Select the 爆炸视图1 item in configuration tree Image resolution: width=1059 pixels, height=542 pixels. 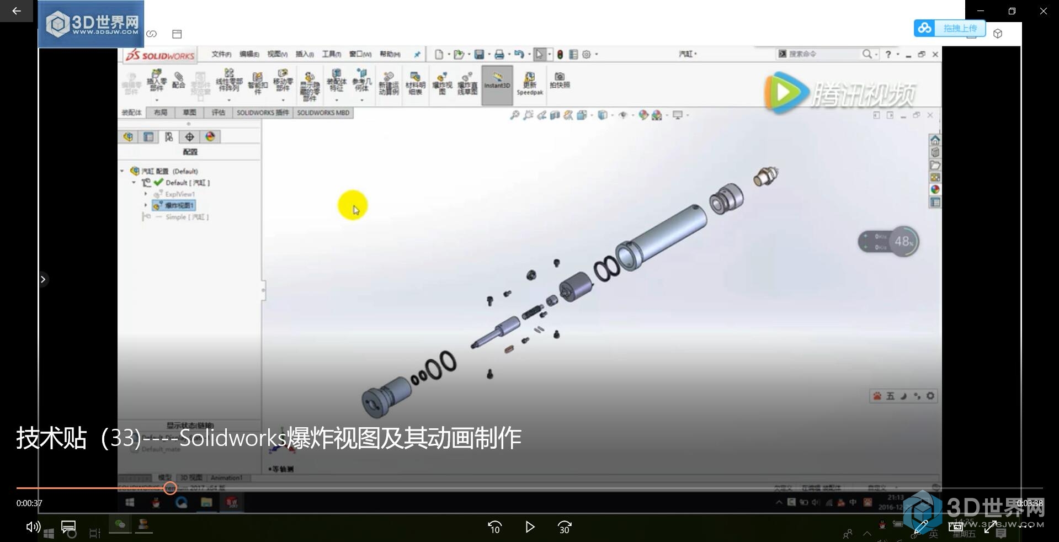point(174,205)
